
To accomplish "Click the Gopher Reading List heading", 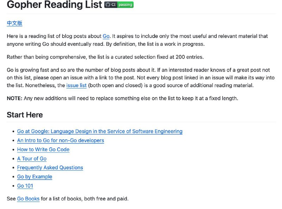I will [x=54, y=4].
